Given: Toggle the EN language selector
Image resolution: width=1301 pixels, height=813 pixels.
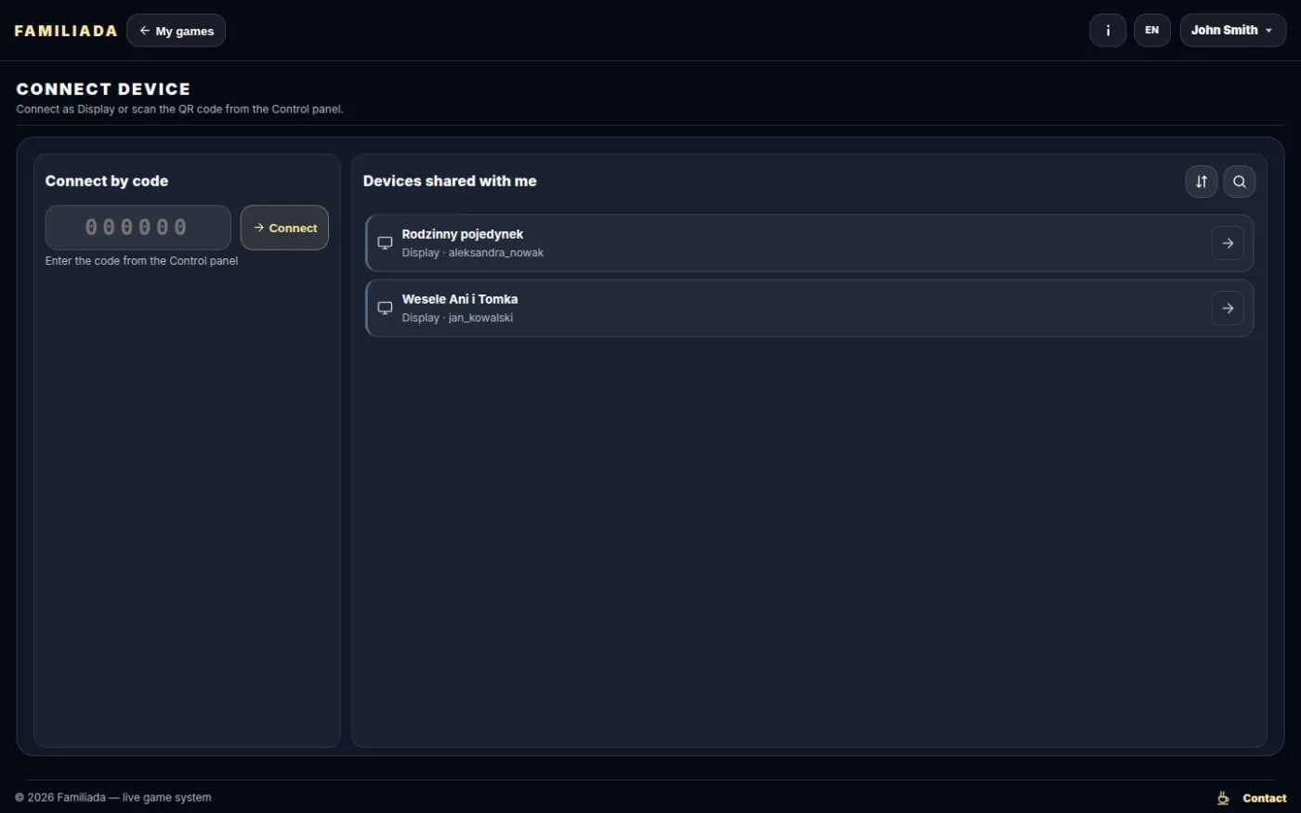Looking at the screenshot, I should tap(1151, 31).
